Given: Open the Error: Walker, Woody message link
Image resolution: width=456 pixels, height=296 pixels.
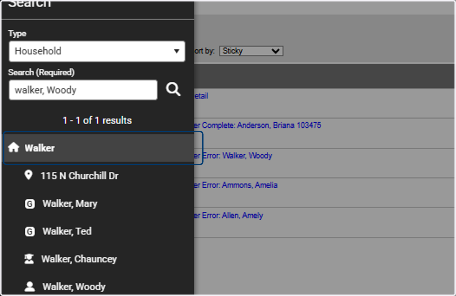Looking at the screenshot, I should (233, 155).
